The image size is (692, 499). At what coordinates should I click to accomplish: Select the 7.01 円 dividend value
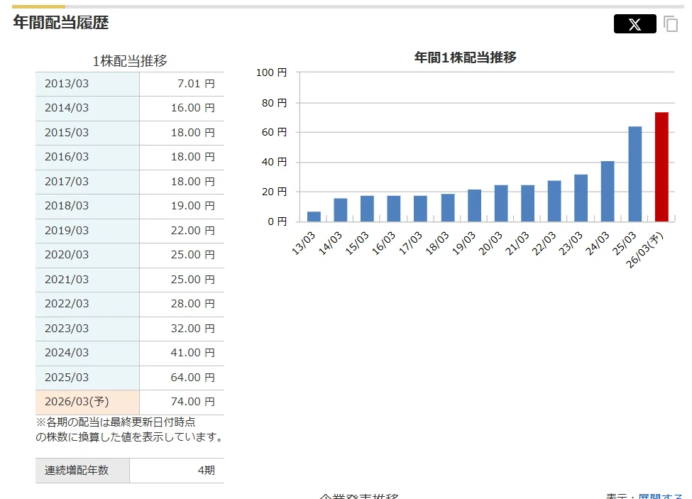(196, 83)
